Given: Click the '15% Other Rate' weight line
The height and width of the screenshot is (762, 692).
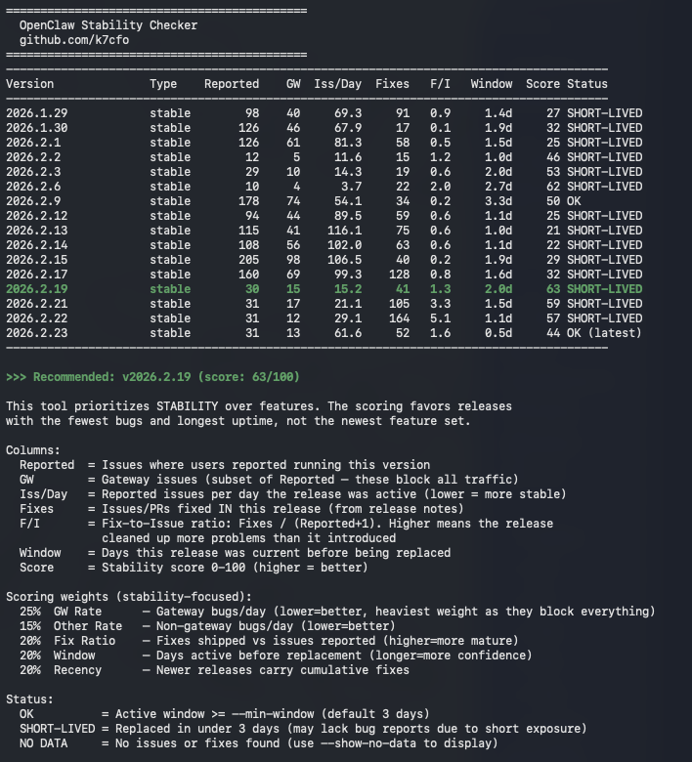Looking at the screenshot, I should click(x=207, y=625).
